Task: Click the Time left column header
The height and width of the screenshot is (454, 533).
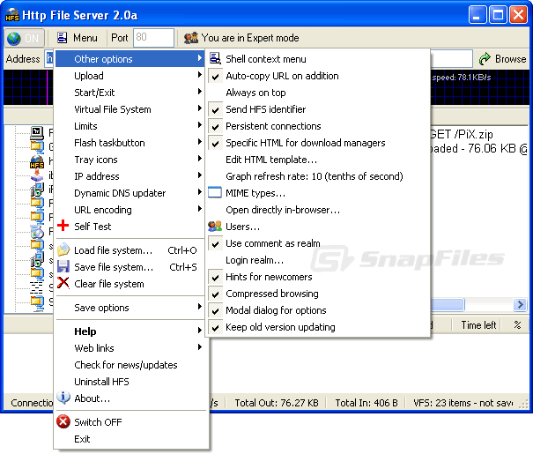Action: pyautogui.click(x=478, y=325)
